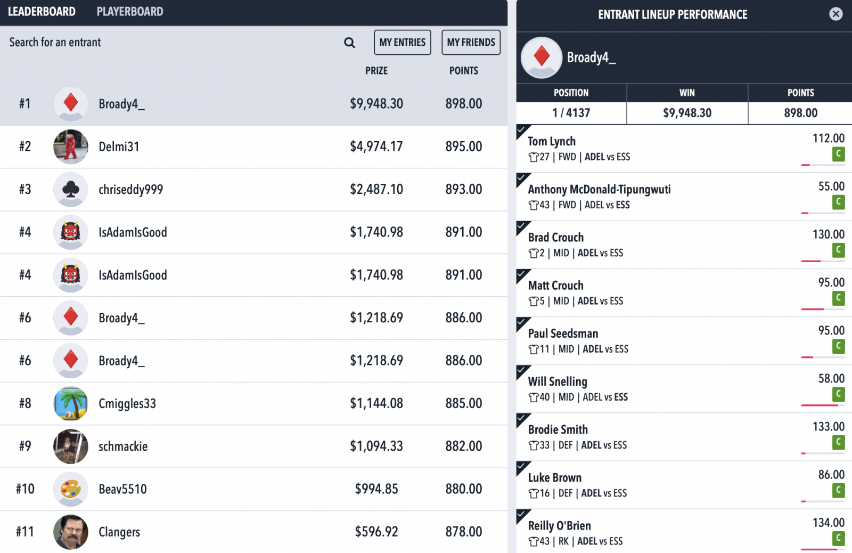Close the Entrant Lineup Performance panel
852x553 pixels.
(836, 14)
